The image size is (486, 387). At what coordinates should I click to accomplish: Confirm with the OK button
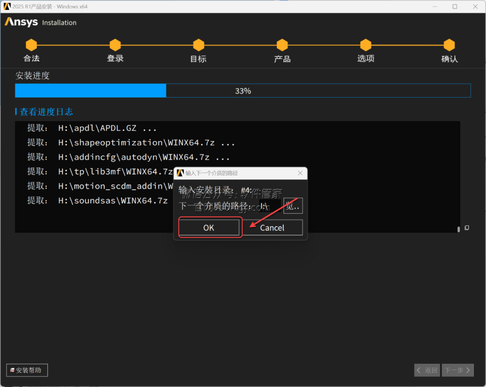(x=209, y=228)
